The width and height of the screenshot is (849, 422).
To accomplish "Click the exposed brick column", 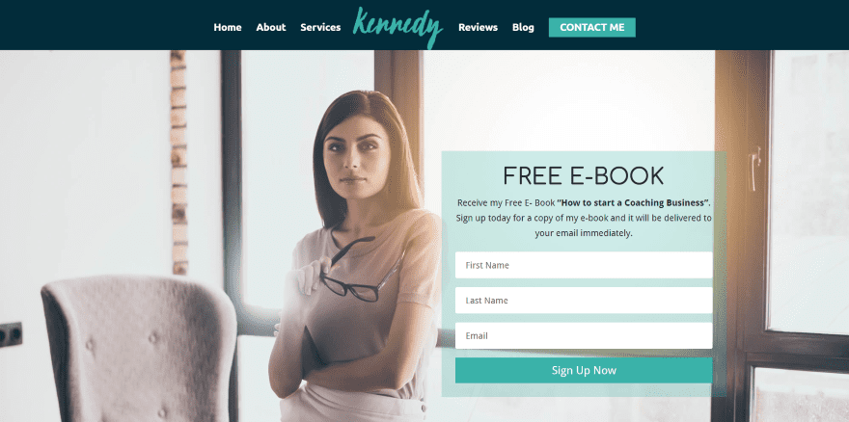I will pyautogui.click(x=178, y=162).
